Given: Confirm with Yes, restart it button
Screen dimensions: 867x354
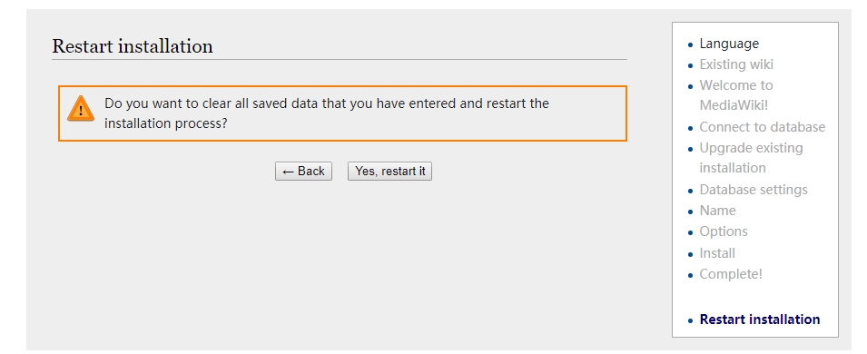Looking at the screenshot, I should [389, 172].
